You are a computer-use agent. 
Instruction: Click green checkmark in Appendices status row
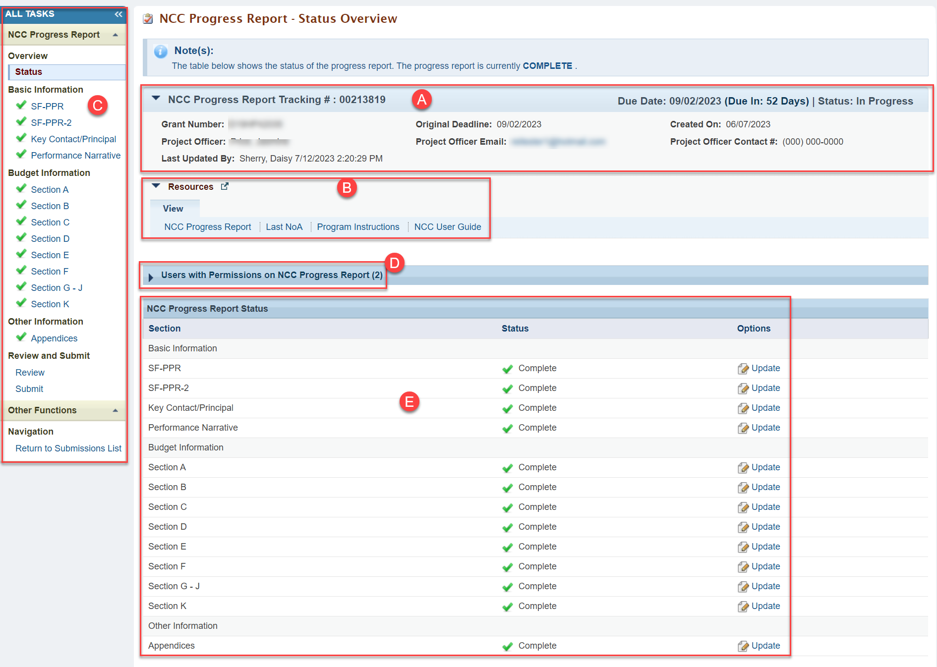pos(508,647)
